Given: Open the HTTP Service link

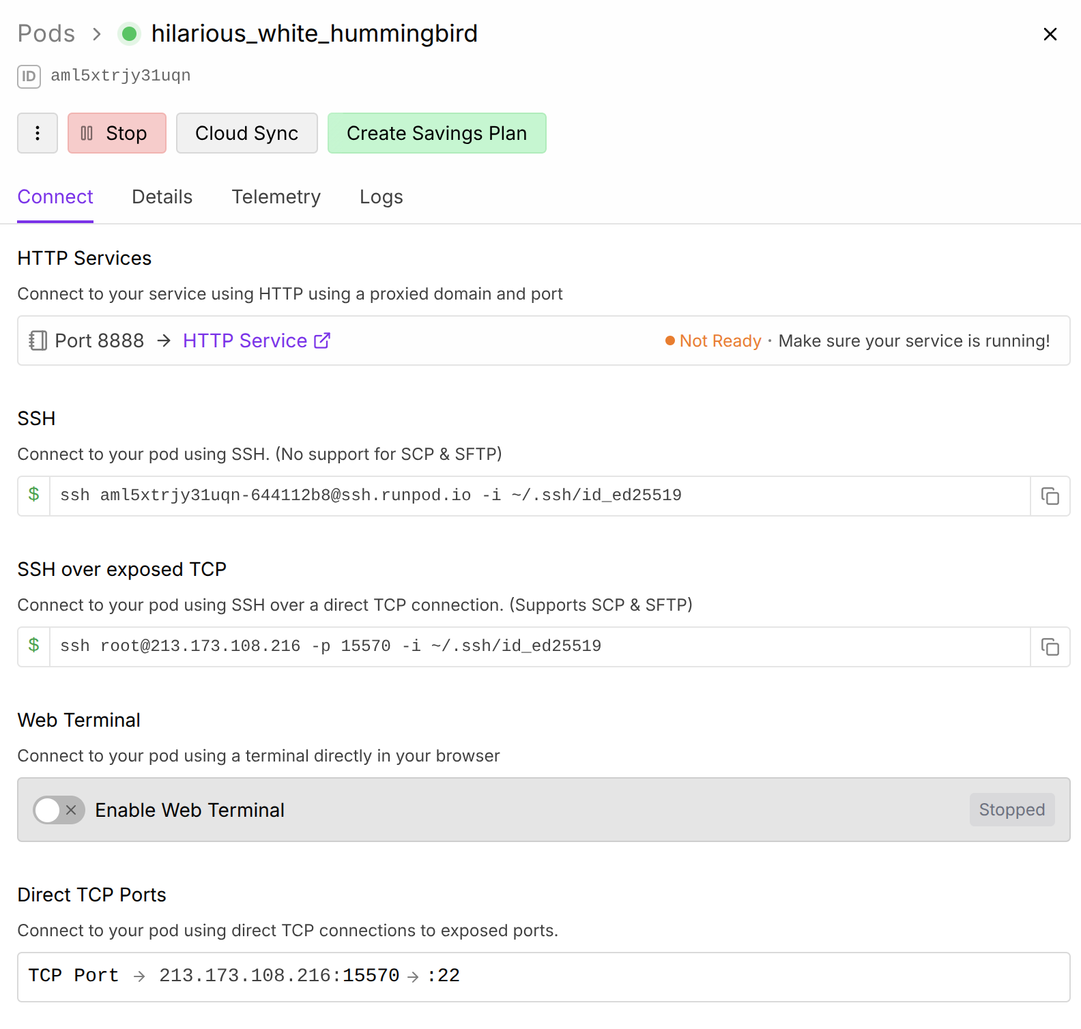Looking at the screenshot, I should pyautogui.click(x=245, y=340).
